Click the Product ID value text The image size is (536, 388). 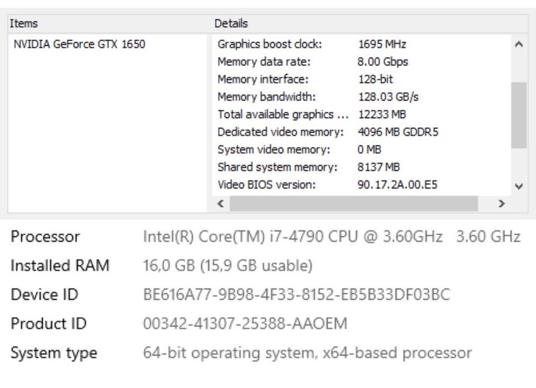[x=245, y=323]
